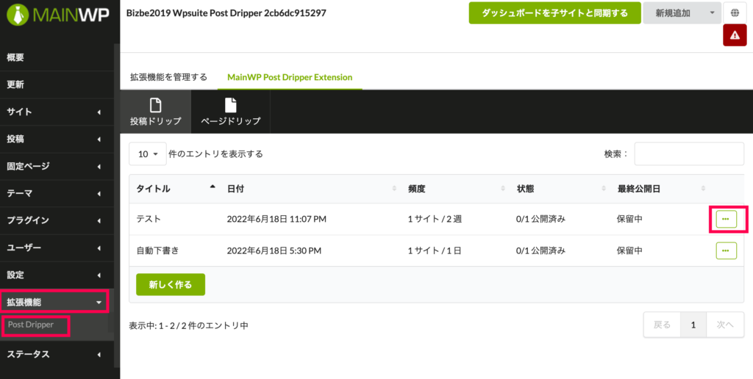This screenshot has height=379, width=753.
Task: Open 概要 in the sidebar
Action: [57, 57]
